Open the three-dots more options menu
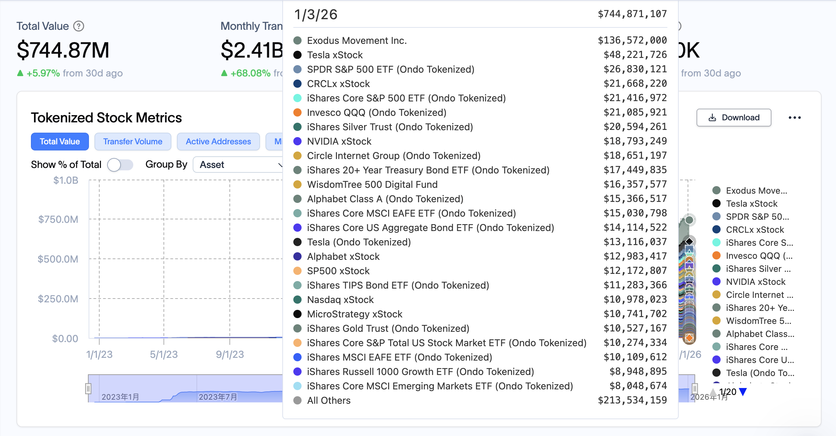This screenshot has width=836, height=436. coord(794,118)
